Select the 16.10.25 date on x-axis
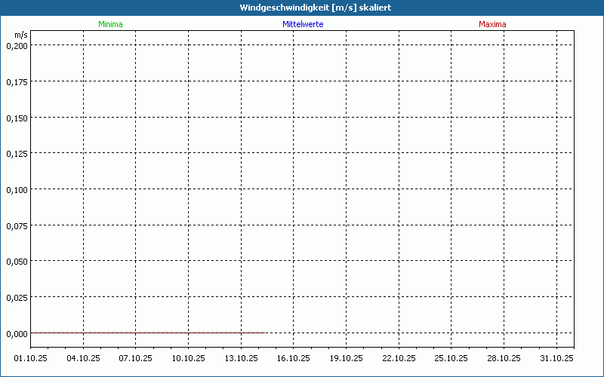This screenshot has width=604, height=377. tap(294, 358)
